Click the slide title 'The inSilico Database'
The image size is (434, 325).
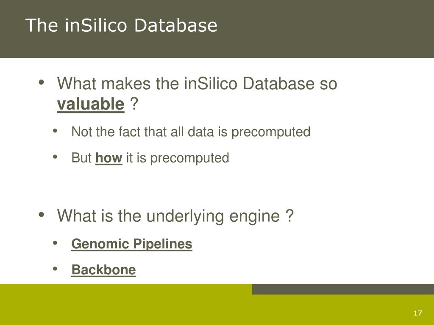(x=121, y=25)
